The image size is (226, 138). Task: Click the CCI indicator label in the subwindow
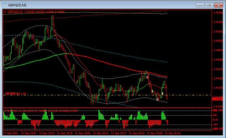pos(41,111)
